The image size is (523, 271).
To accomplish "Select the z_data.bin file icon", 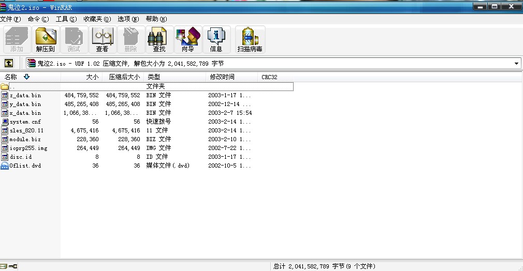I will (5, 95).
